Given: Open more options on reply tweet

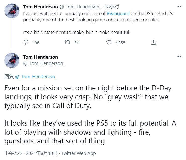Looking at the screenshot, I should pyautogui.click(x=178, y=57).
